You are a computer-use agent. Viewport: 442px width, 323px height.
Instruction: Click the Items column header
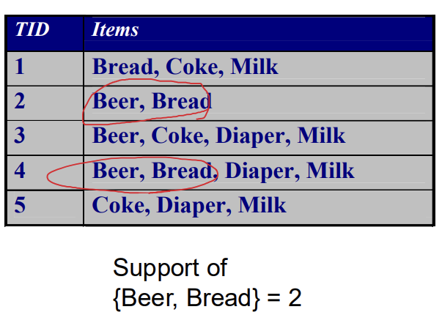(x=115, y=29)
